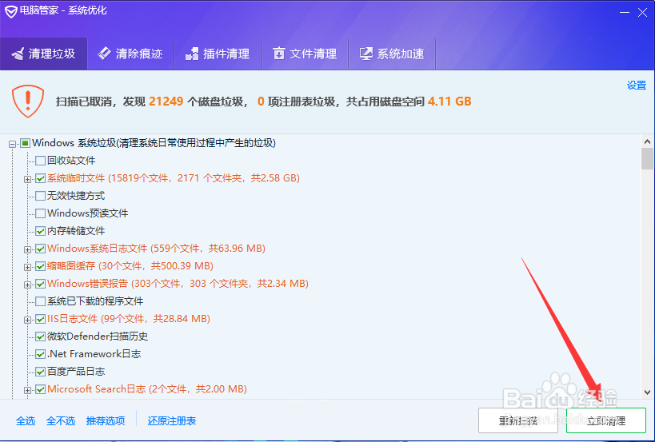The image size is (655, 442).
Task: Click the 立即清理 button
Action: (606, 420)
